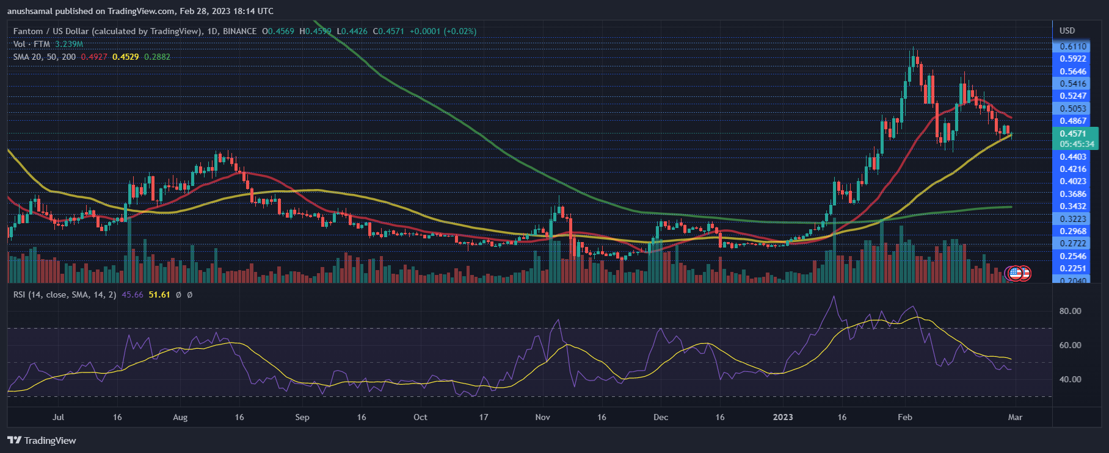
Task: Click the purple RSI value 45.66
Action: pos(133,294)
